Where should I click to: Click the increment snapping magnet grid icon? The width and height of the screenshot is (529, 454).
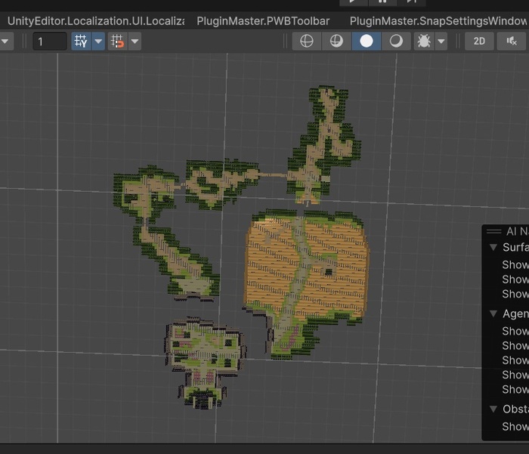coord(117,41)
